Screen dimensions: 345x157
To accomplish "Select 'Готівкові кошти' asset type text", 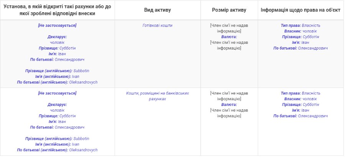I will pos(157,25).
